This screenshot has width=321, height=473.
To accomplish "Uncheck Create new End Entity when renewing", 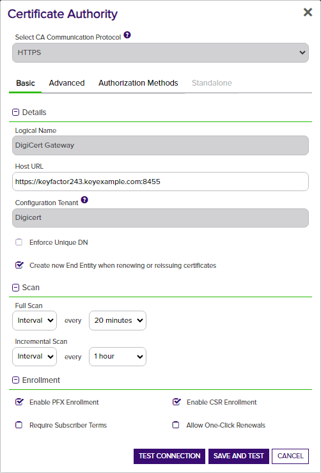I will [x=19, y=265].
